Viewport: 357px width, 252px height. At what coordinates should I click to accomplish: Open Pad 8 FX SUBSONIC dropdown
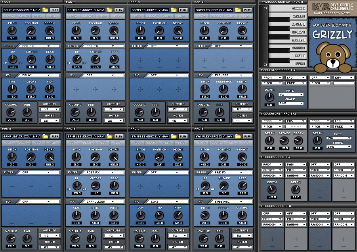point(231,201)
